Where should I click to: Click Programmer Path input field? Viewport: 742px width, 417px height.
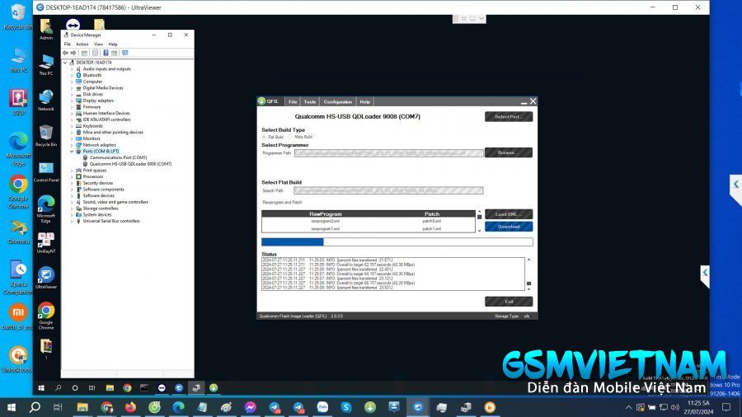tap(388, 153)
